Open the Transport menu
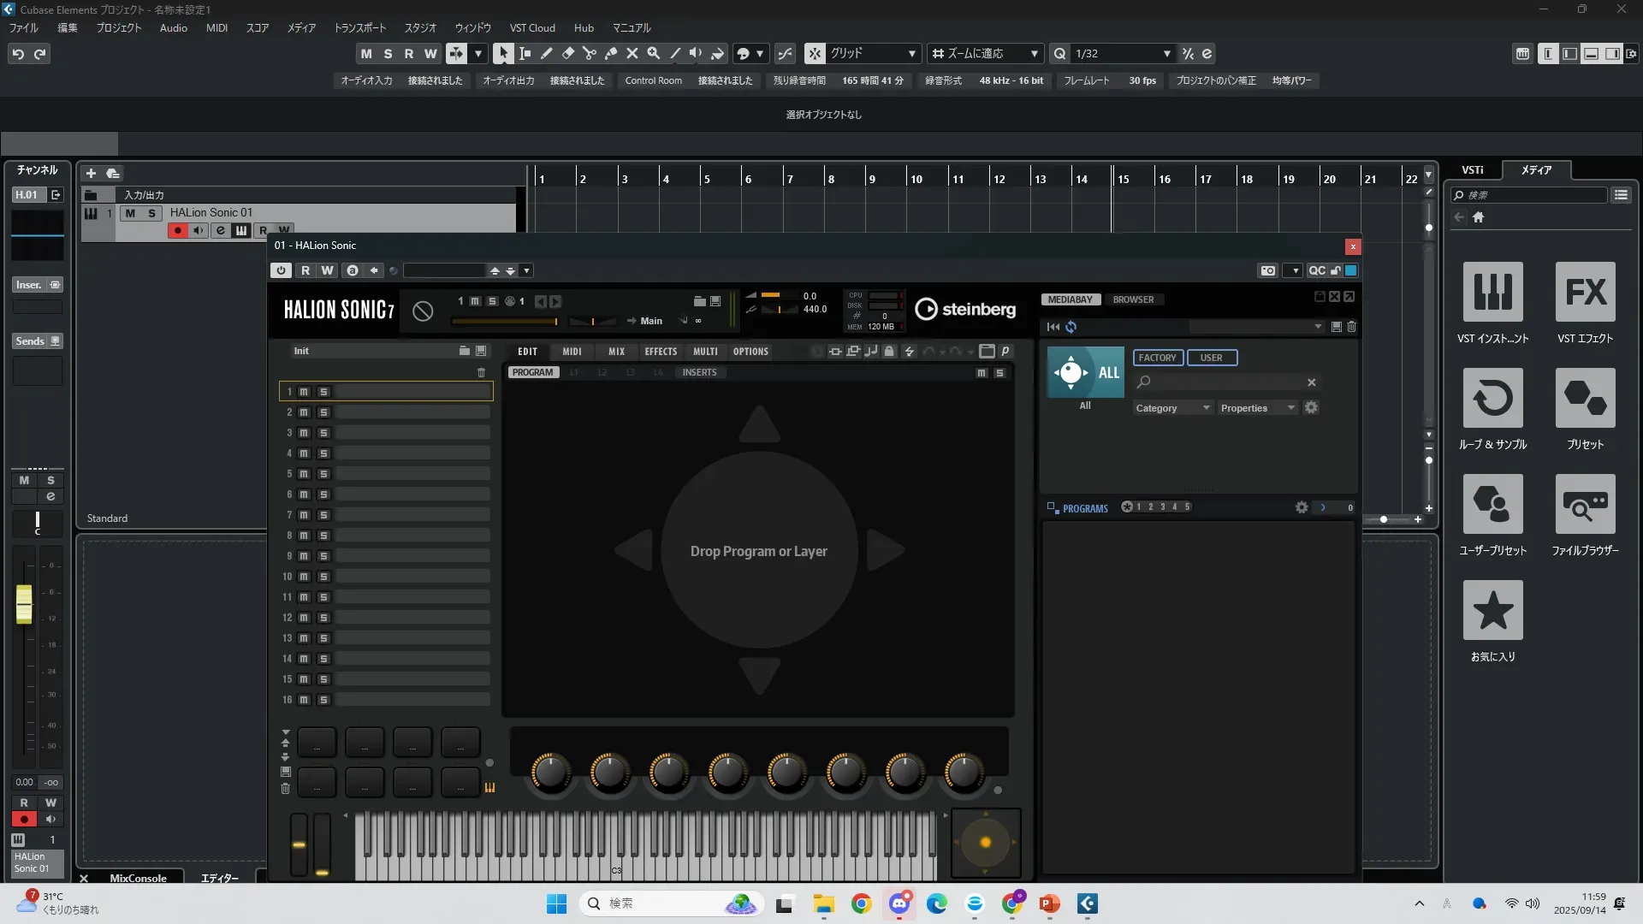Viewport: 1643px width, 924px height. (x=359, y=27)
